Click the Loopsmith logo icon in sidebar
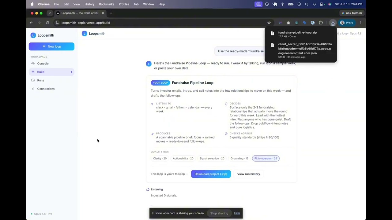 point(33,35)
